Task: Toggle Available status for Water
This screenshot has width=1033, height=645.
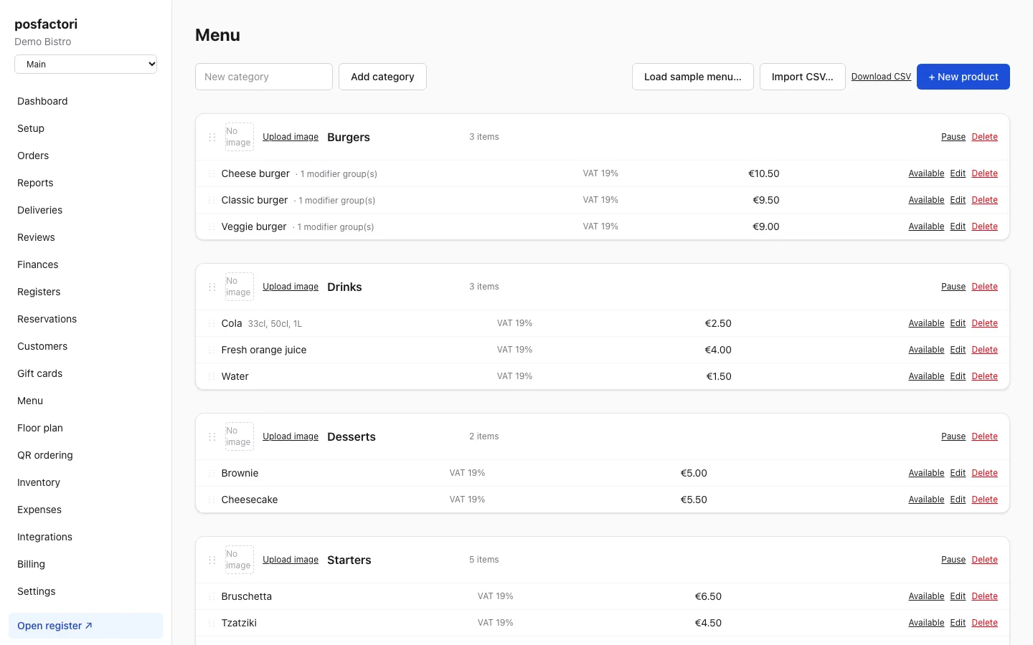Action: click(x=926, y=376)
